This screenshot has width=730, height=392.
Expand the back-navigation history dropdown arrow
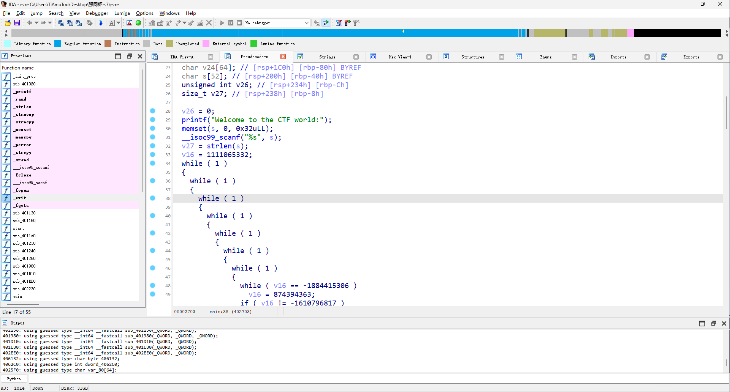coord(36,23)
